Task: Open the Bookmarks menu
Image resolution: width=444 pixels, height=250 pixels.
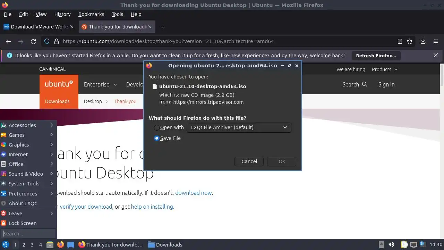Action: click(91, 14)
